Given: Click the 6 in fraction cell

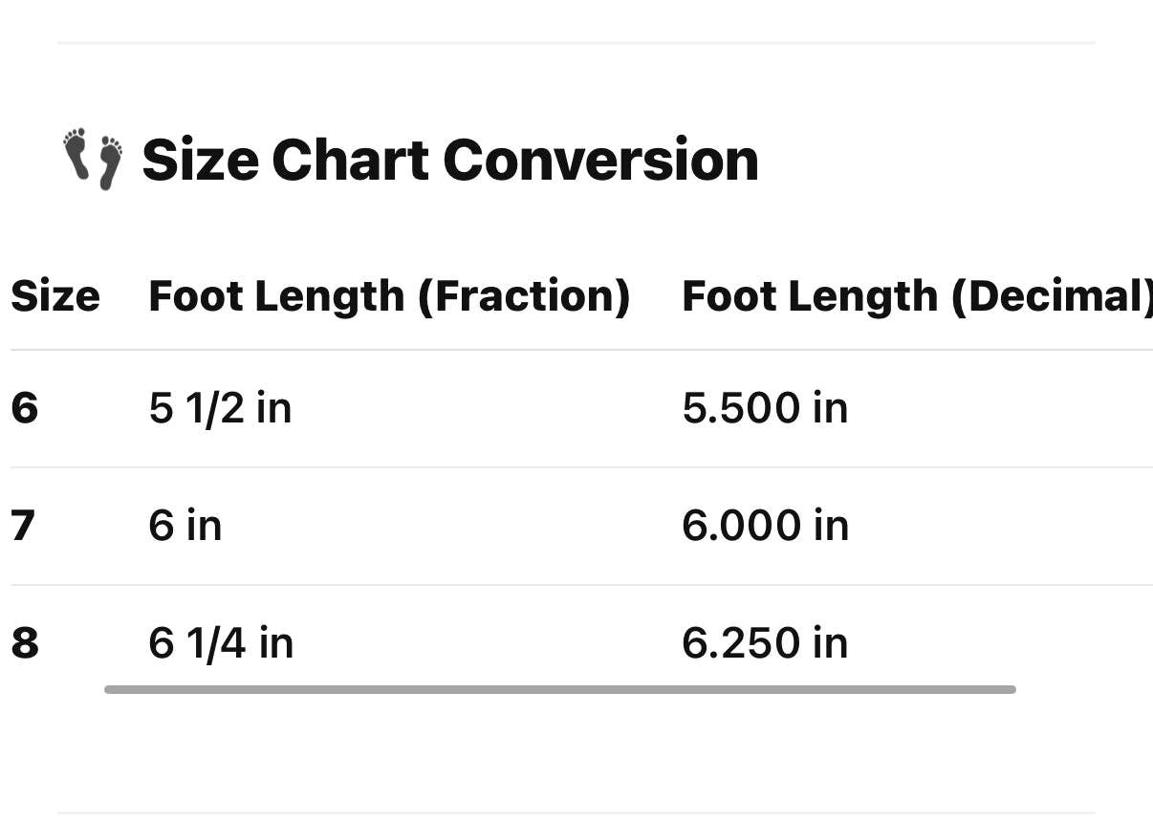Looking at the screenshot, I should click(185, 526).
